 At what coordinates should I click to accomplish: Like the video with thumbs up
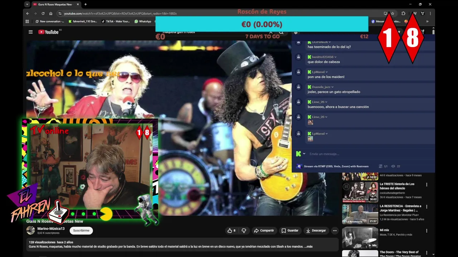232,231
